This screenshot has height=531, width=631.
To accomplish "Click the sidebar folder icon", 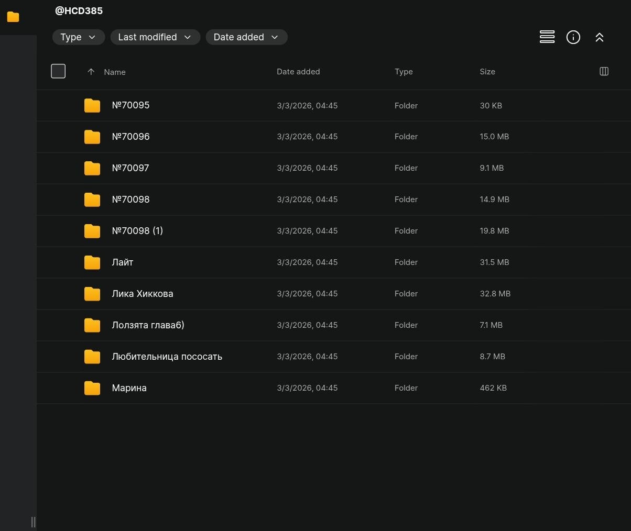I will click(x=13, y=17).
